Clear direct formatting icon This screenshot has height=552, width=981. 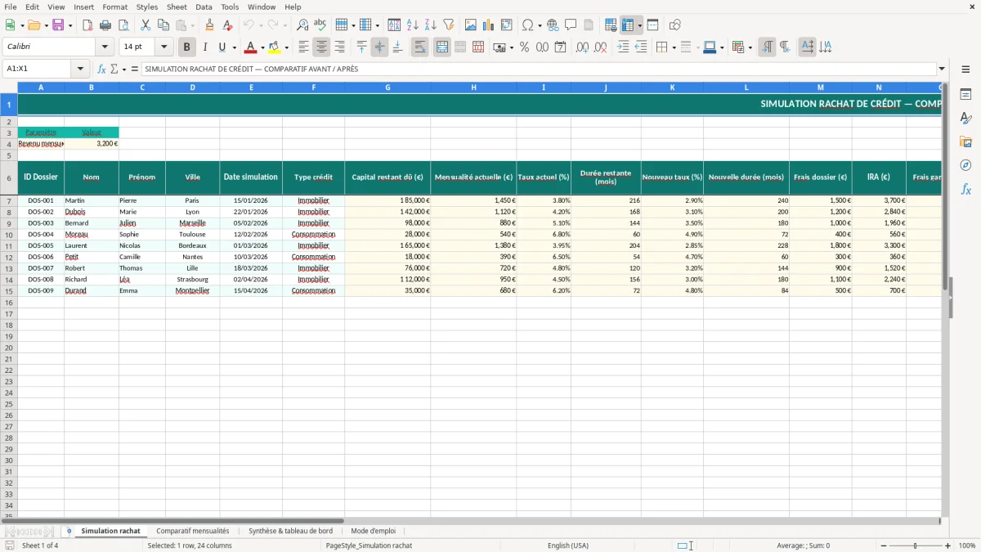(x=227, y=25)
